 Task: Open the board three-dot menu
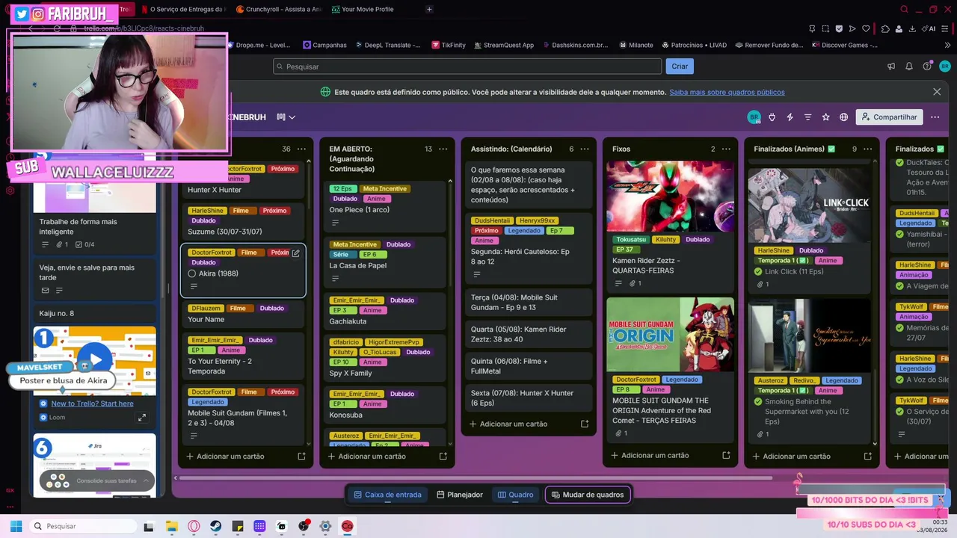pos(935,117)
